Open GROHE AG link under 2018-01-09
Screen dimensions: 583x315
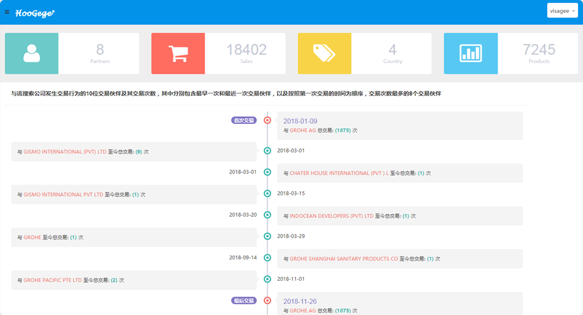point(303,131)
